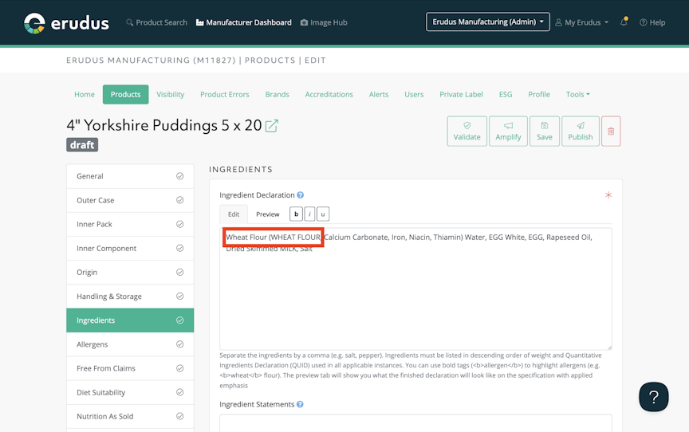Viewport: 689px width, 432px height.
Task: Open Profile tab
Action: click(539, 94)
